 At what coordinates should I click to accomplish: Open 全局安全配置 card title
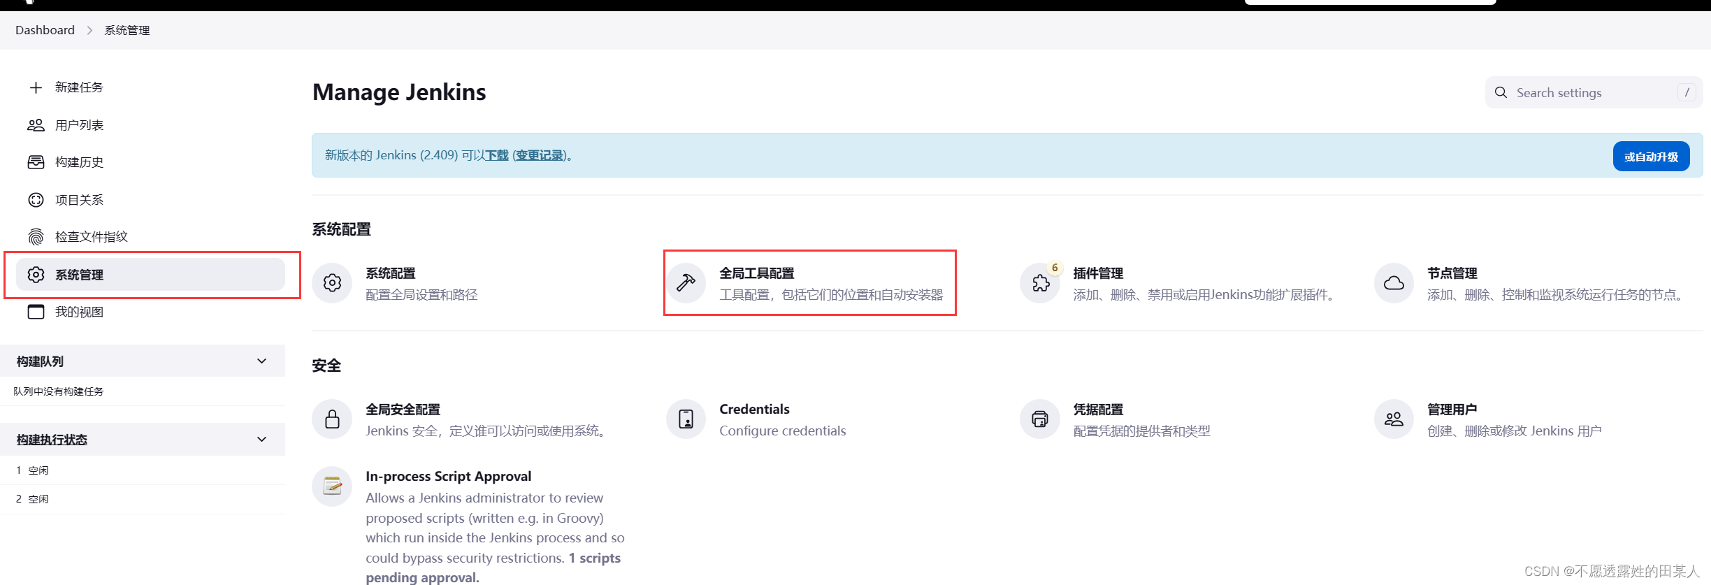(403, 410)
